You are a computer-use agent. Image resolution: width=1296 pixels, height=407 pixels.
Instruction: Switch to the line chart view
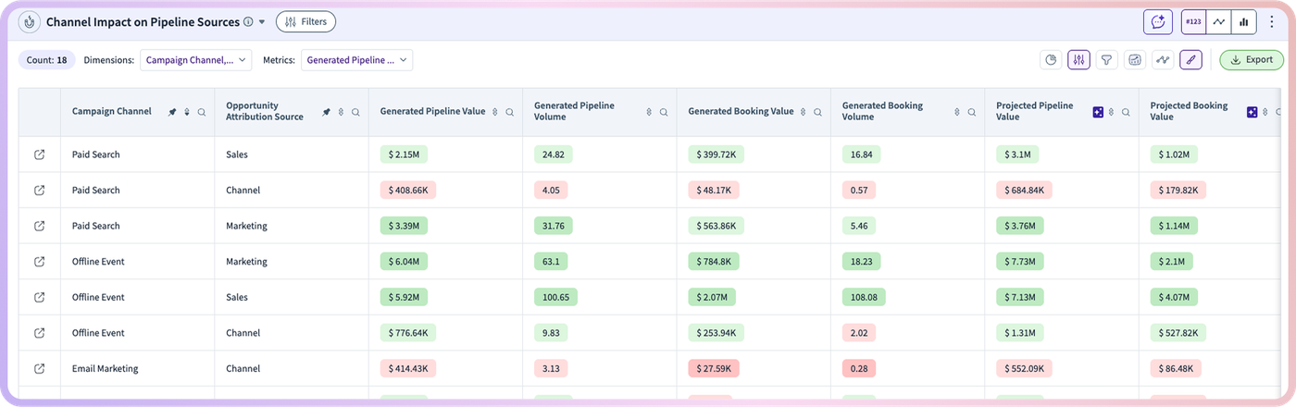[1218, 21]
